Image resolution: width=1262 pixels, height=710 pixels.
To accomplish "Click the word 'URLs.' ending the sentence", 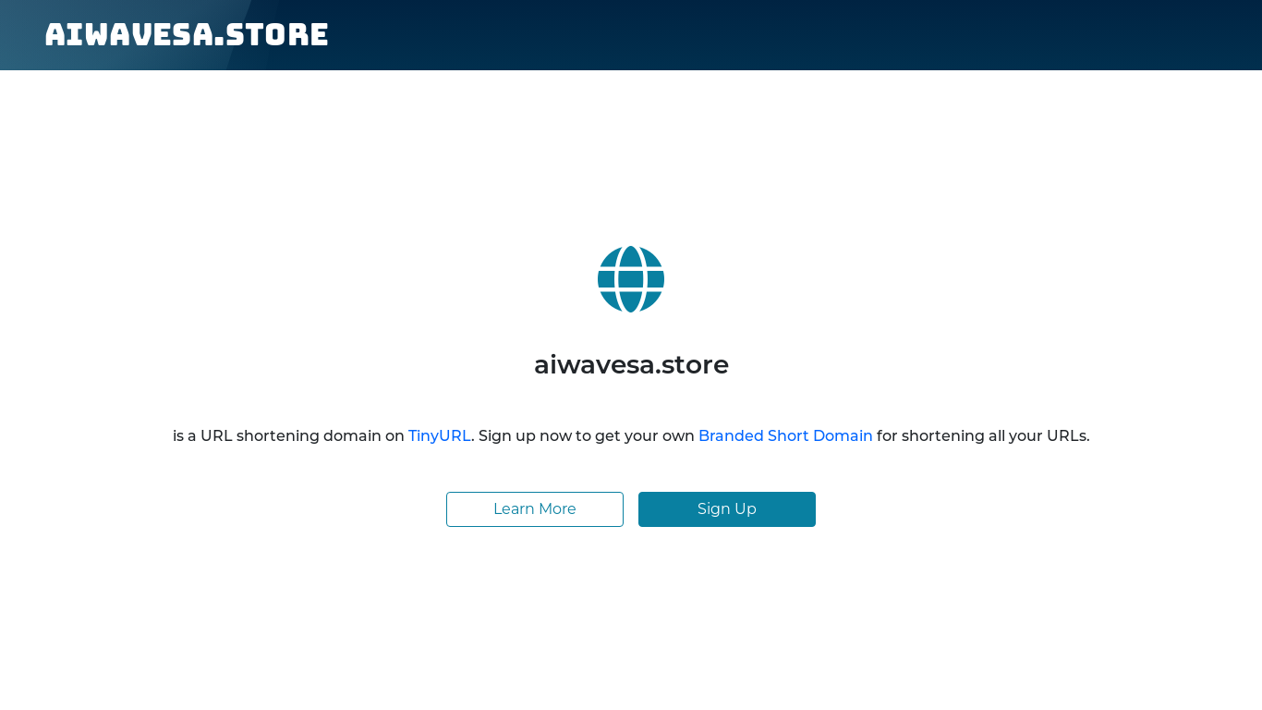I will tap(1068, 435).
